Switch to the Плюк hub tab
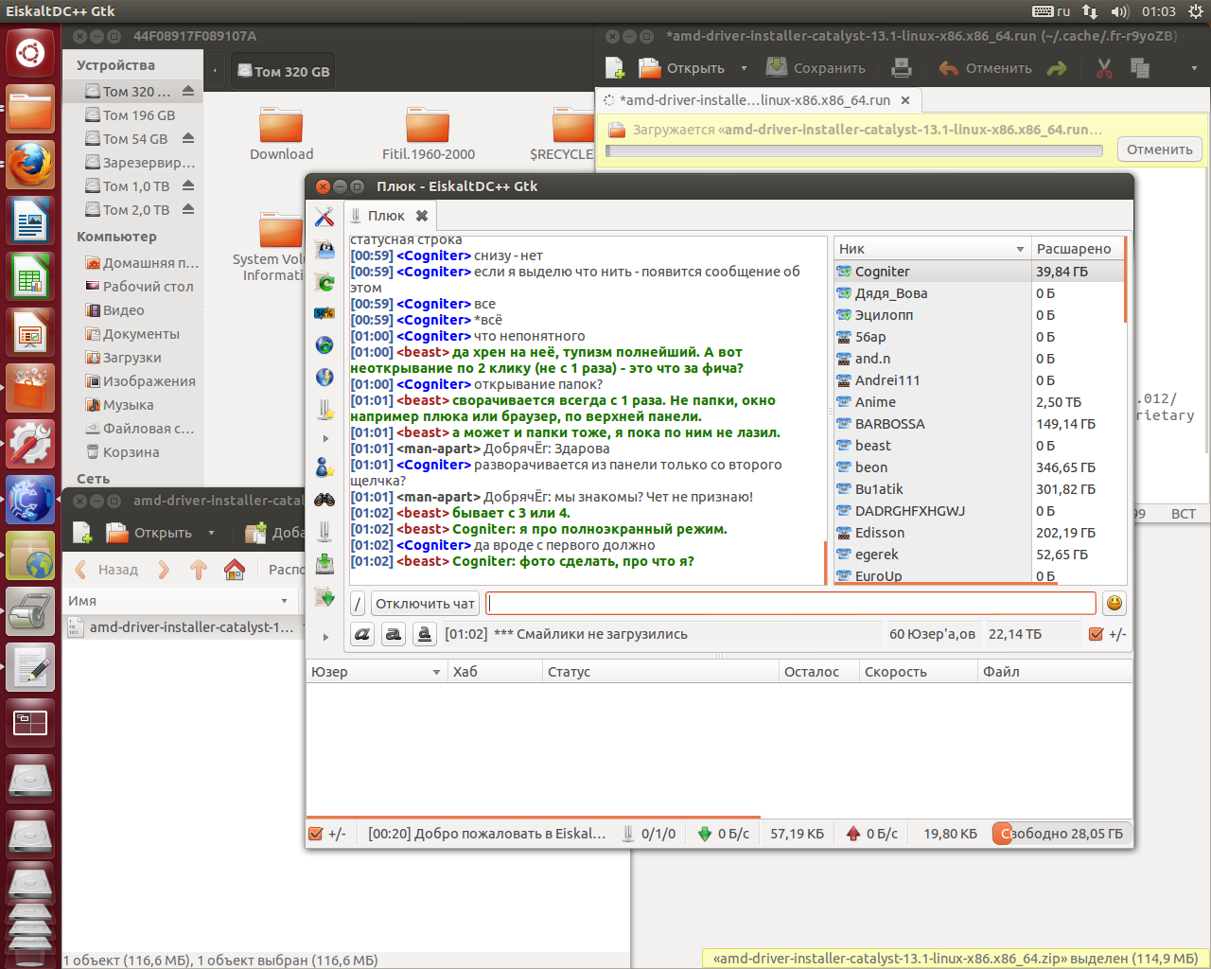1211x969 pixels. pyautogui.click(x=385, y=216)
